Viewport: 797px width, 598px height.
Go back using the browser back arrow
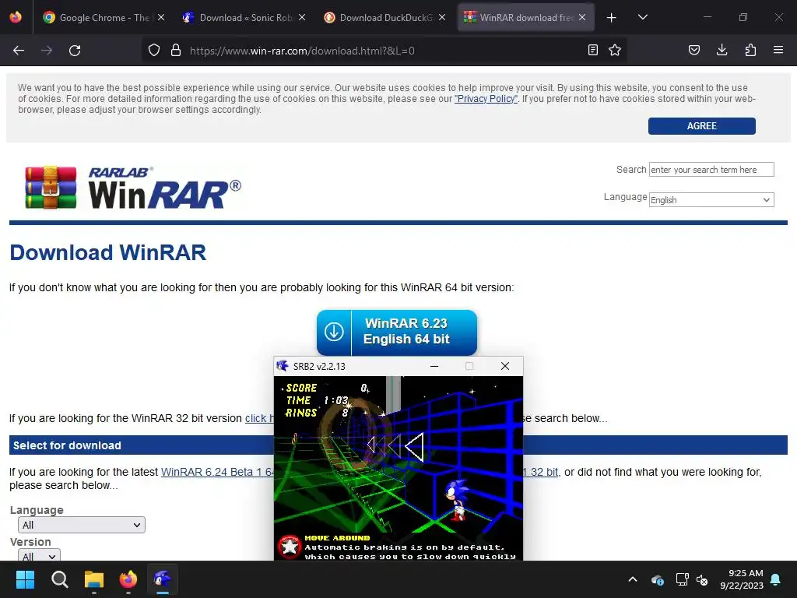pos(19,51)
